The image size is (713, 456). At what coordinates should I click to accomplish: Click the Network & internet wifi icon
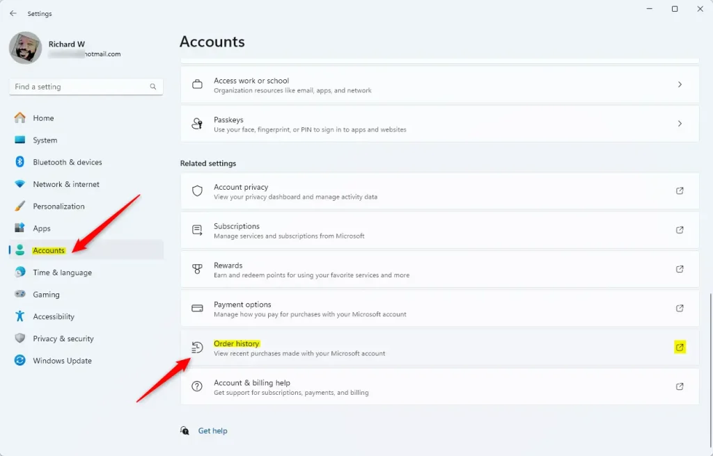click(20, 184)
